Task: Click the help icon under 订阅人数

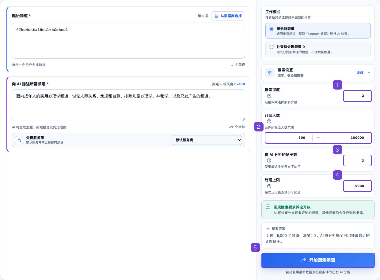Action: [x=269, y=121]
